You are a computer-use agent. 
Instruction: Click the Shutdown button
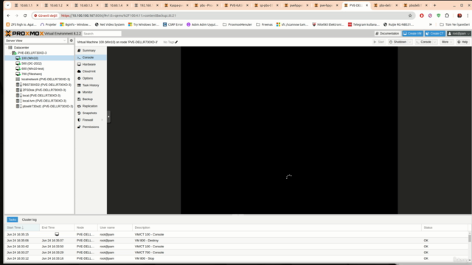point(398,42)
